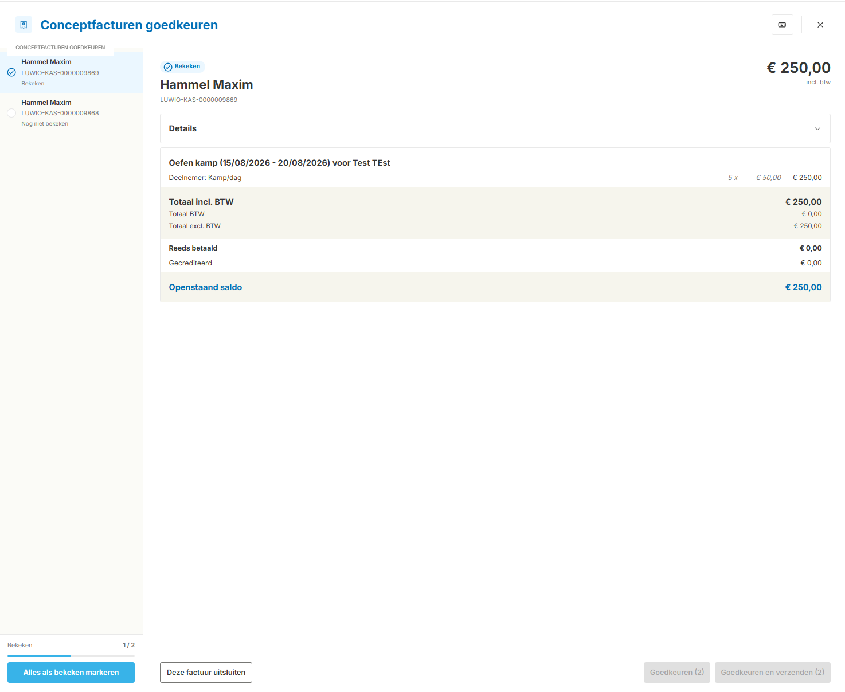Click Goedkeuren en verzenden (2) button
Image resolution: width=845 pixels, height=692 pixels.
[773, 673]
